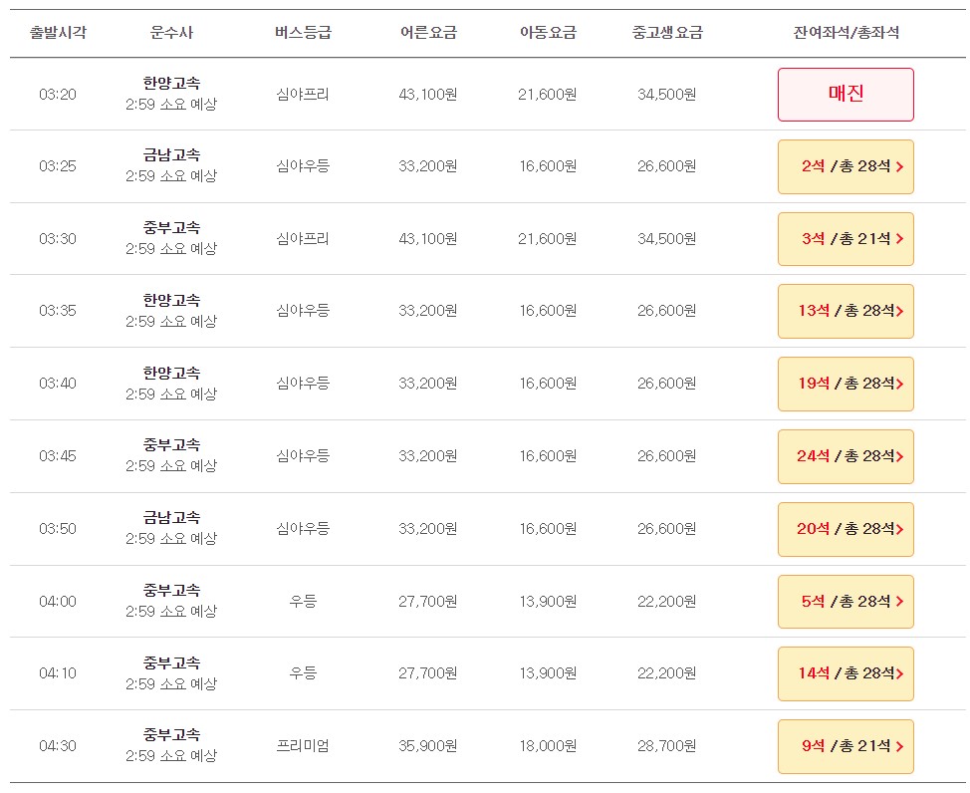Choose the 9석 프리미엄 bus departing 04:30
The width and height of the screenshot is (970, 793).
pos(845,746)
